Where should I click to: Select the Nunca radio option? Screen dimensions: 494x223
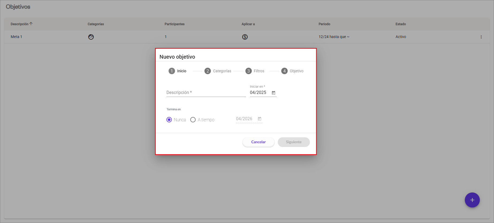pyautogui.click(x=169, y=120)
